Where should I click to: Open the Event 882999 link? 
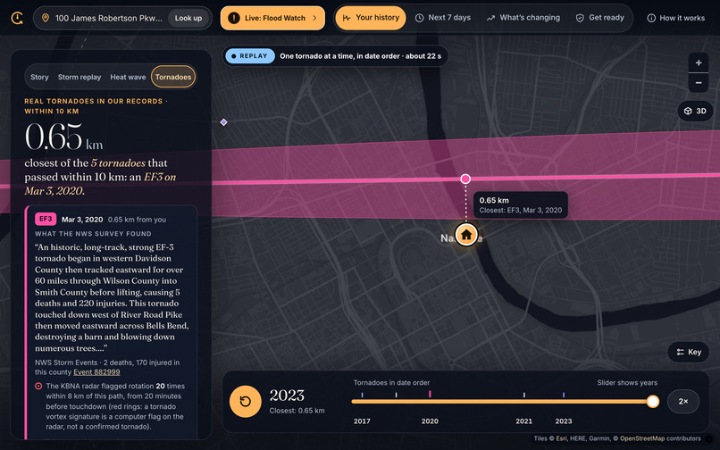(x=96, y=372)
